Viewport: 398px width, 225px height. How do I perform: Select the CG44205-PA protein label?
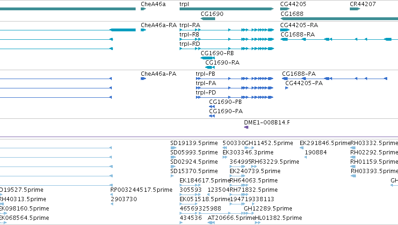(x=304, y=83)
